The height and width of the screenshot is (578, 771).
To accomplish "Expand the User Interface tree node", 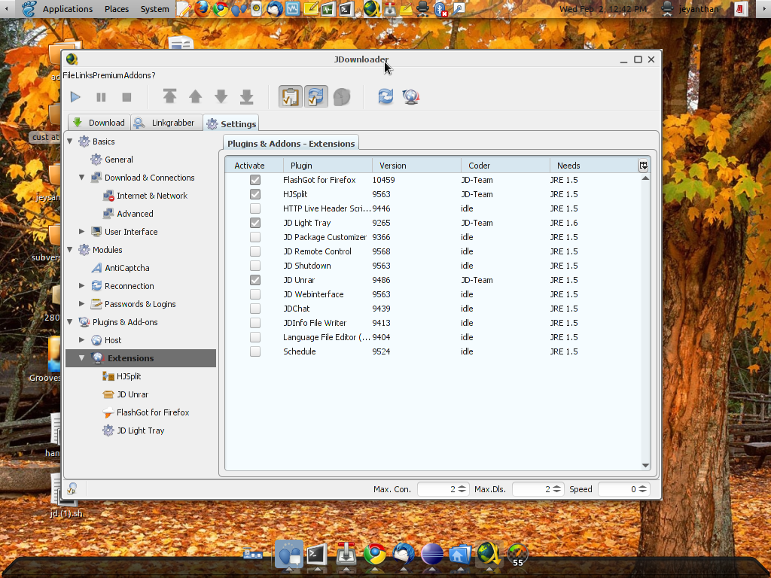I will [82, 232].
